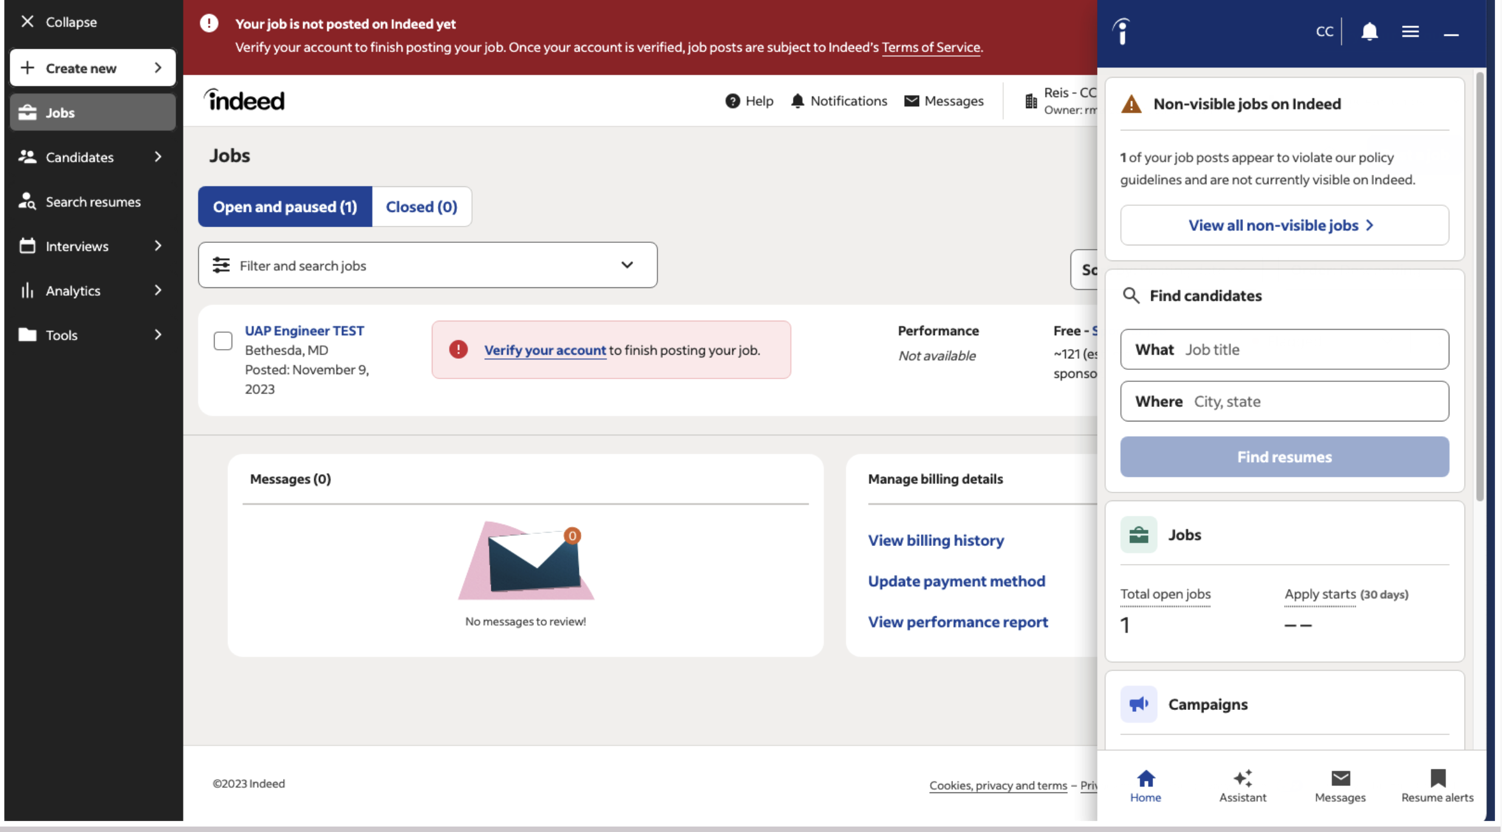The width and height of the screenshot is (1509, 832).
Task: Click the company building icon
Action: tap(1031, 101)
